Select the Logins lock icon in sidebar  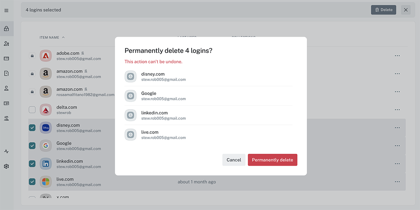click(6, 28)
